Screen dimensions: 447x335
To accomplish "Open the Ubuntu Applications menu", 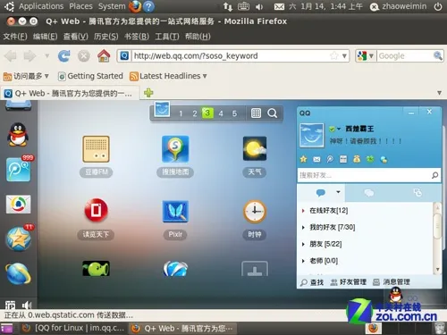I will (41, 6).
